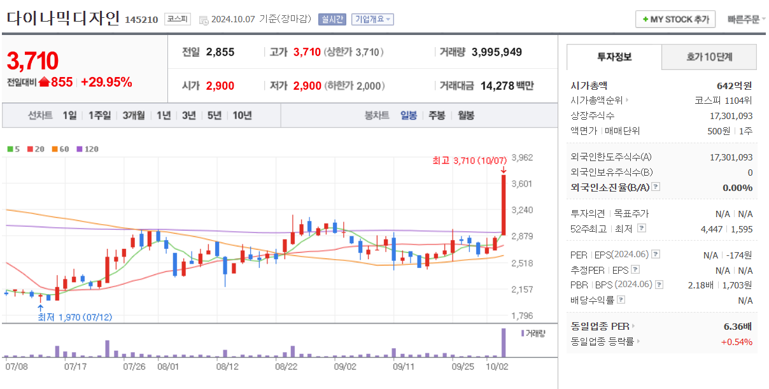Click the 전일 value 2,855
769x389 pixels.
[x=220, y=52]
